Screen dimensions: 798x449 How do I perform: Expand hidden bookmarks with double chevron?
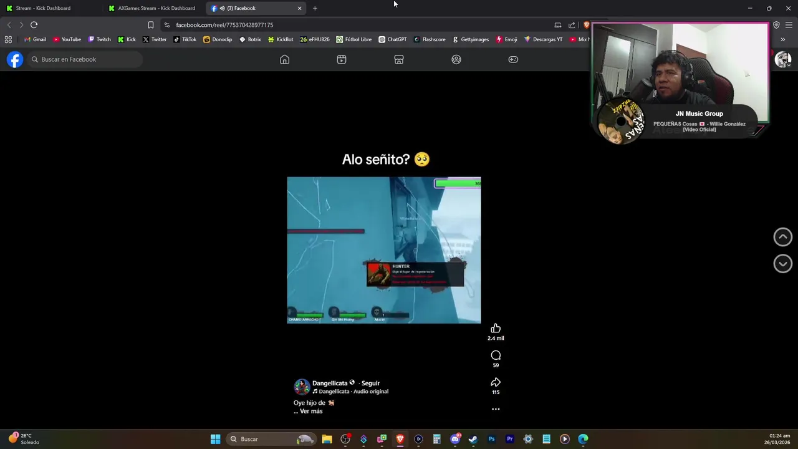pyautogui.click(x=782, y=39)
